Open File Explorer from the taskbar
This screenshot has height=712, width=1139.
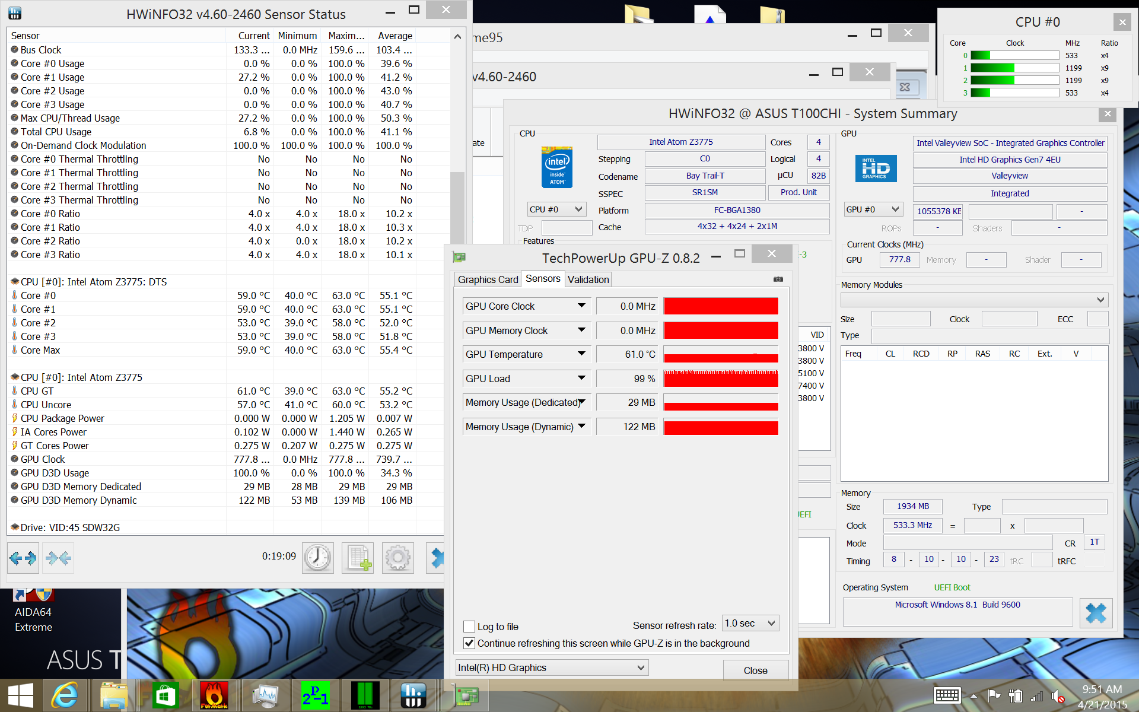pyautogui.click(x=114, y=695)
